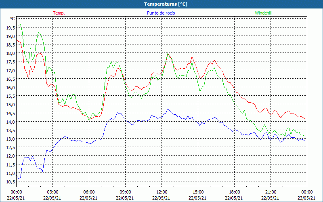The image size is (323, 202).
Task: Click the 06:00 time axis label
Action: 89,192
